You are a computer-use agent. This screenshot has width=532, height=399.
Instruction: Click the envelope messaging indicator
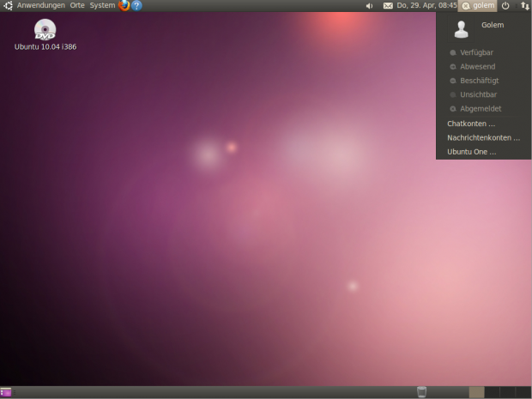[388, 5]
